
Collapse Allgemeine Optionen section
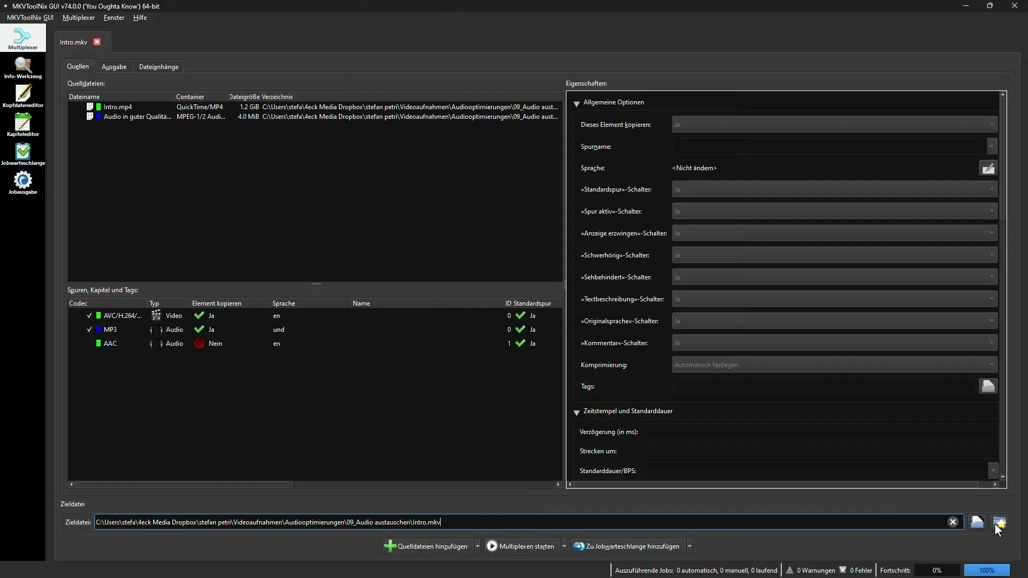[577, 103]
